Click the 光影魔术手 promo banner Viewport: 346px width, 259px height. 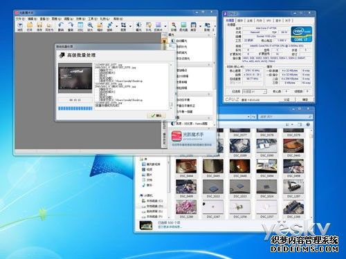[192, 139]
